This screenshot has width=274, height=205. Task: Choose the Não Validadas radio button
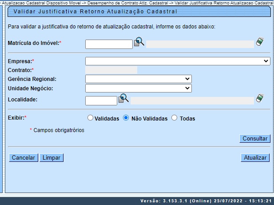coord(126,118)
